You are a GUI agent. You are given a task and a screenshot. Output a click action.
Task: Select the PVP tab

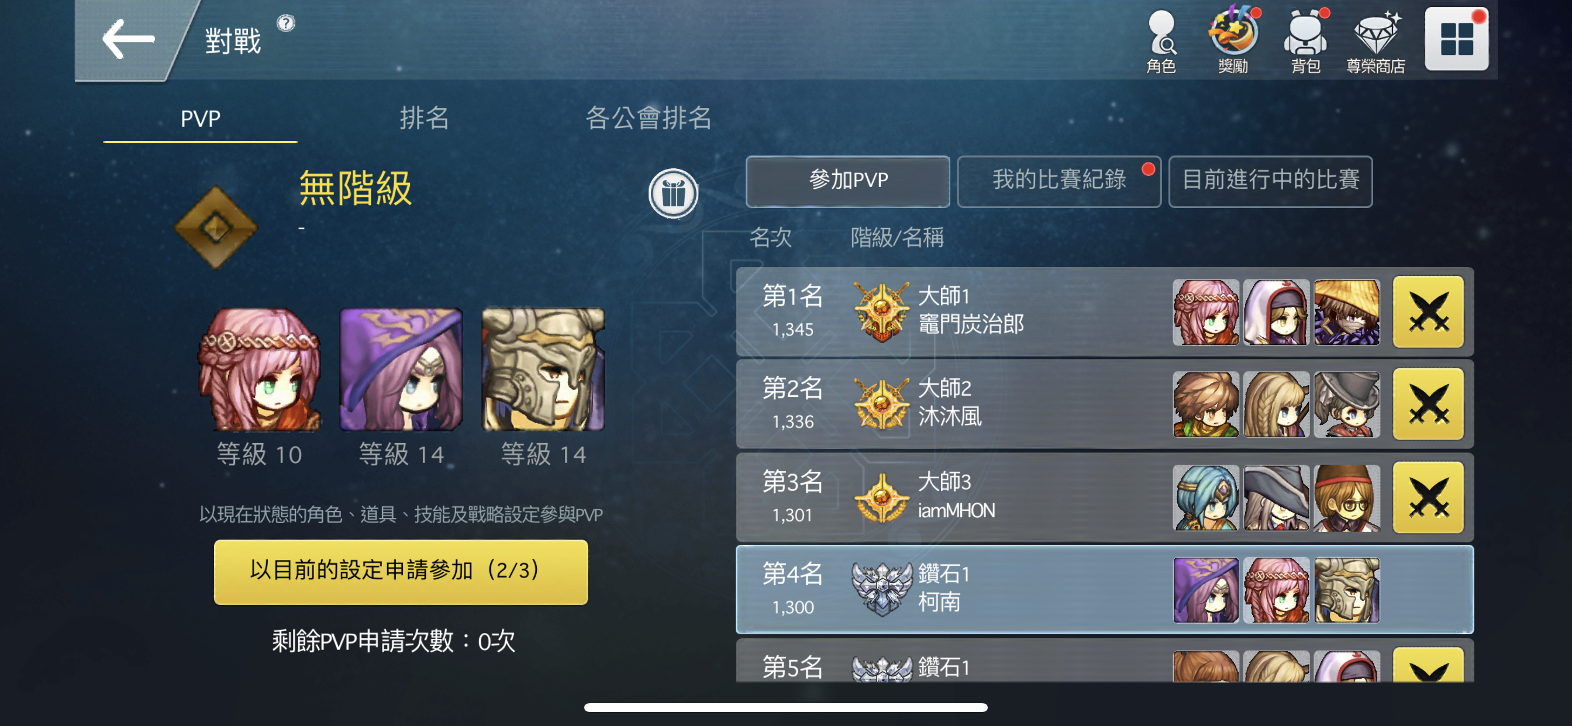click(200, 118)
